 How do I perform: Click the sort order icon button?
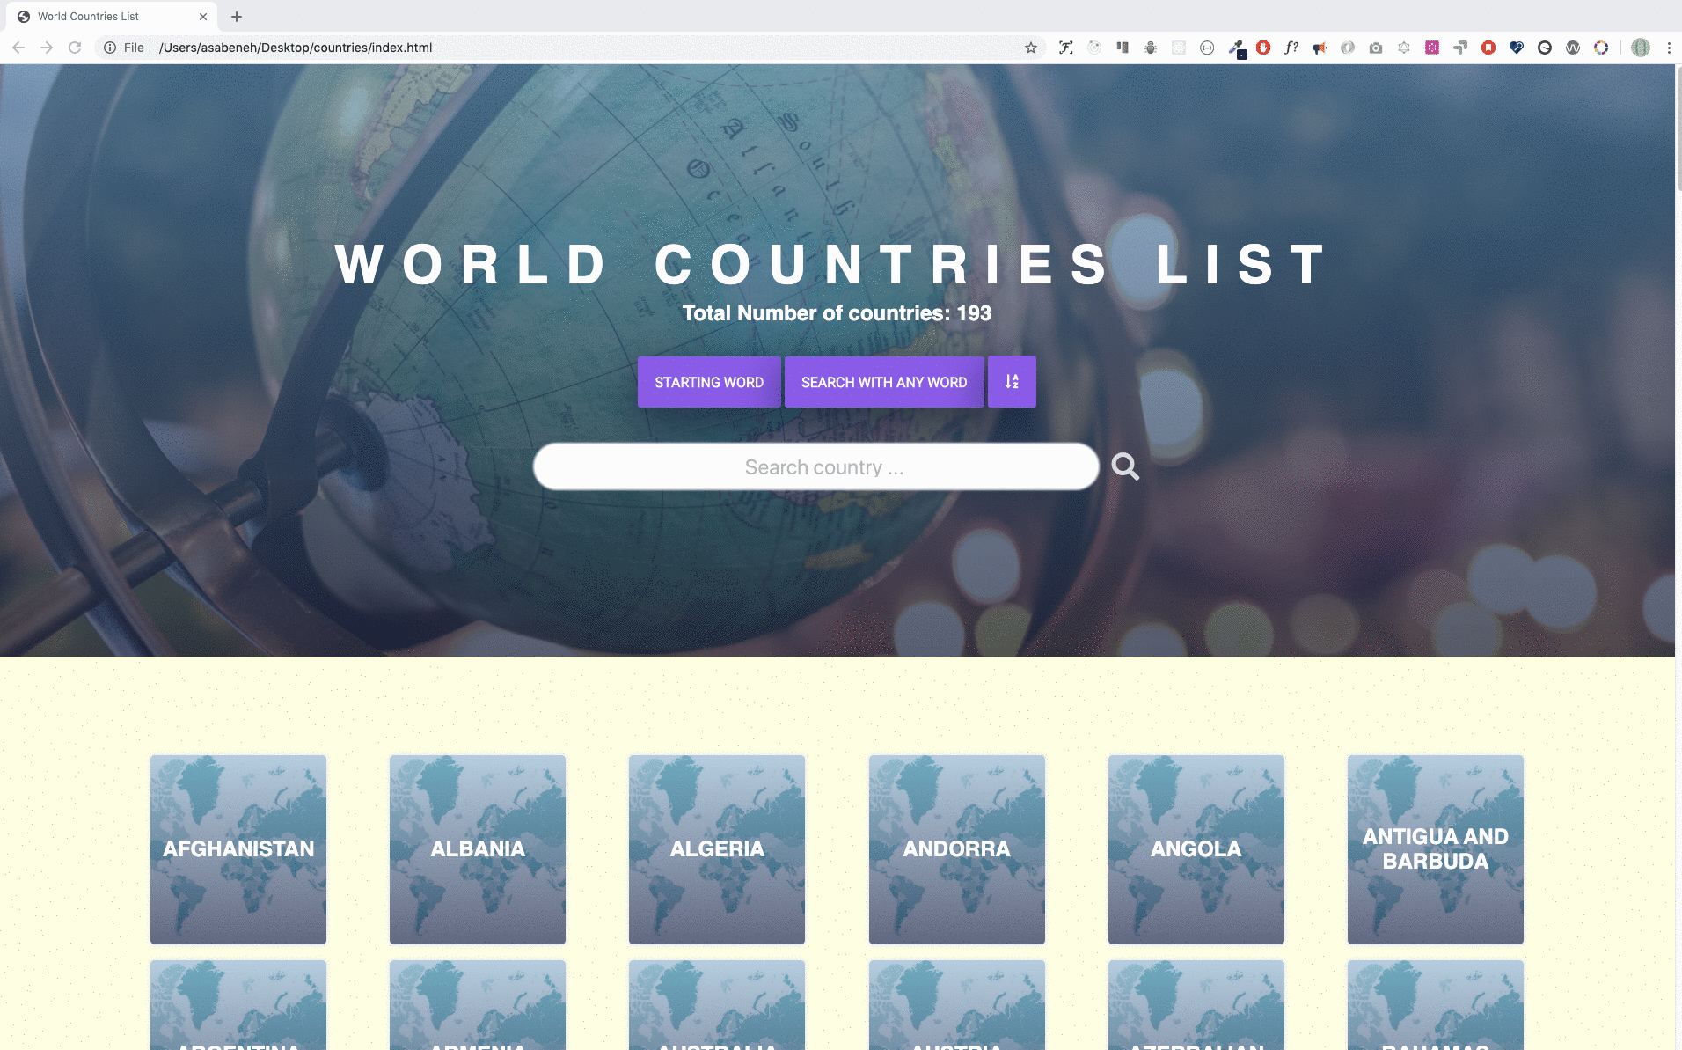(x=1012, y=382)
